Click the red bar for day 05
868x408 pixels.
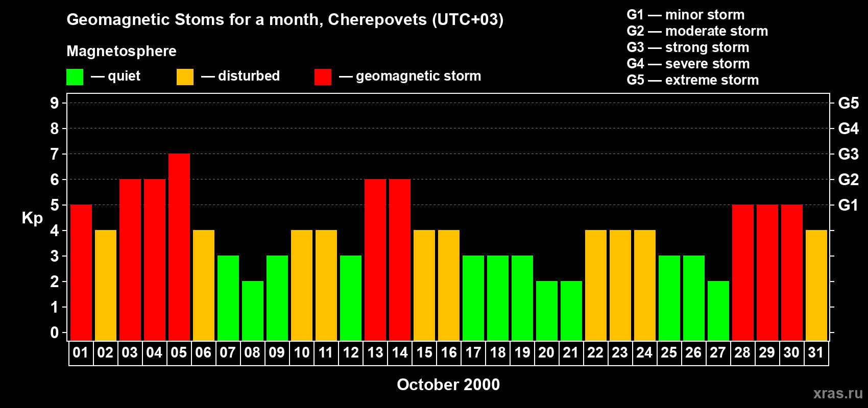[x=179, y=247]
